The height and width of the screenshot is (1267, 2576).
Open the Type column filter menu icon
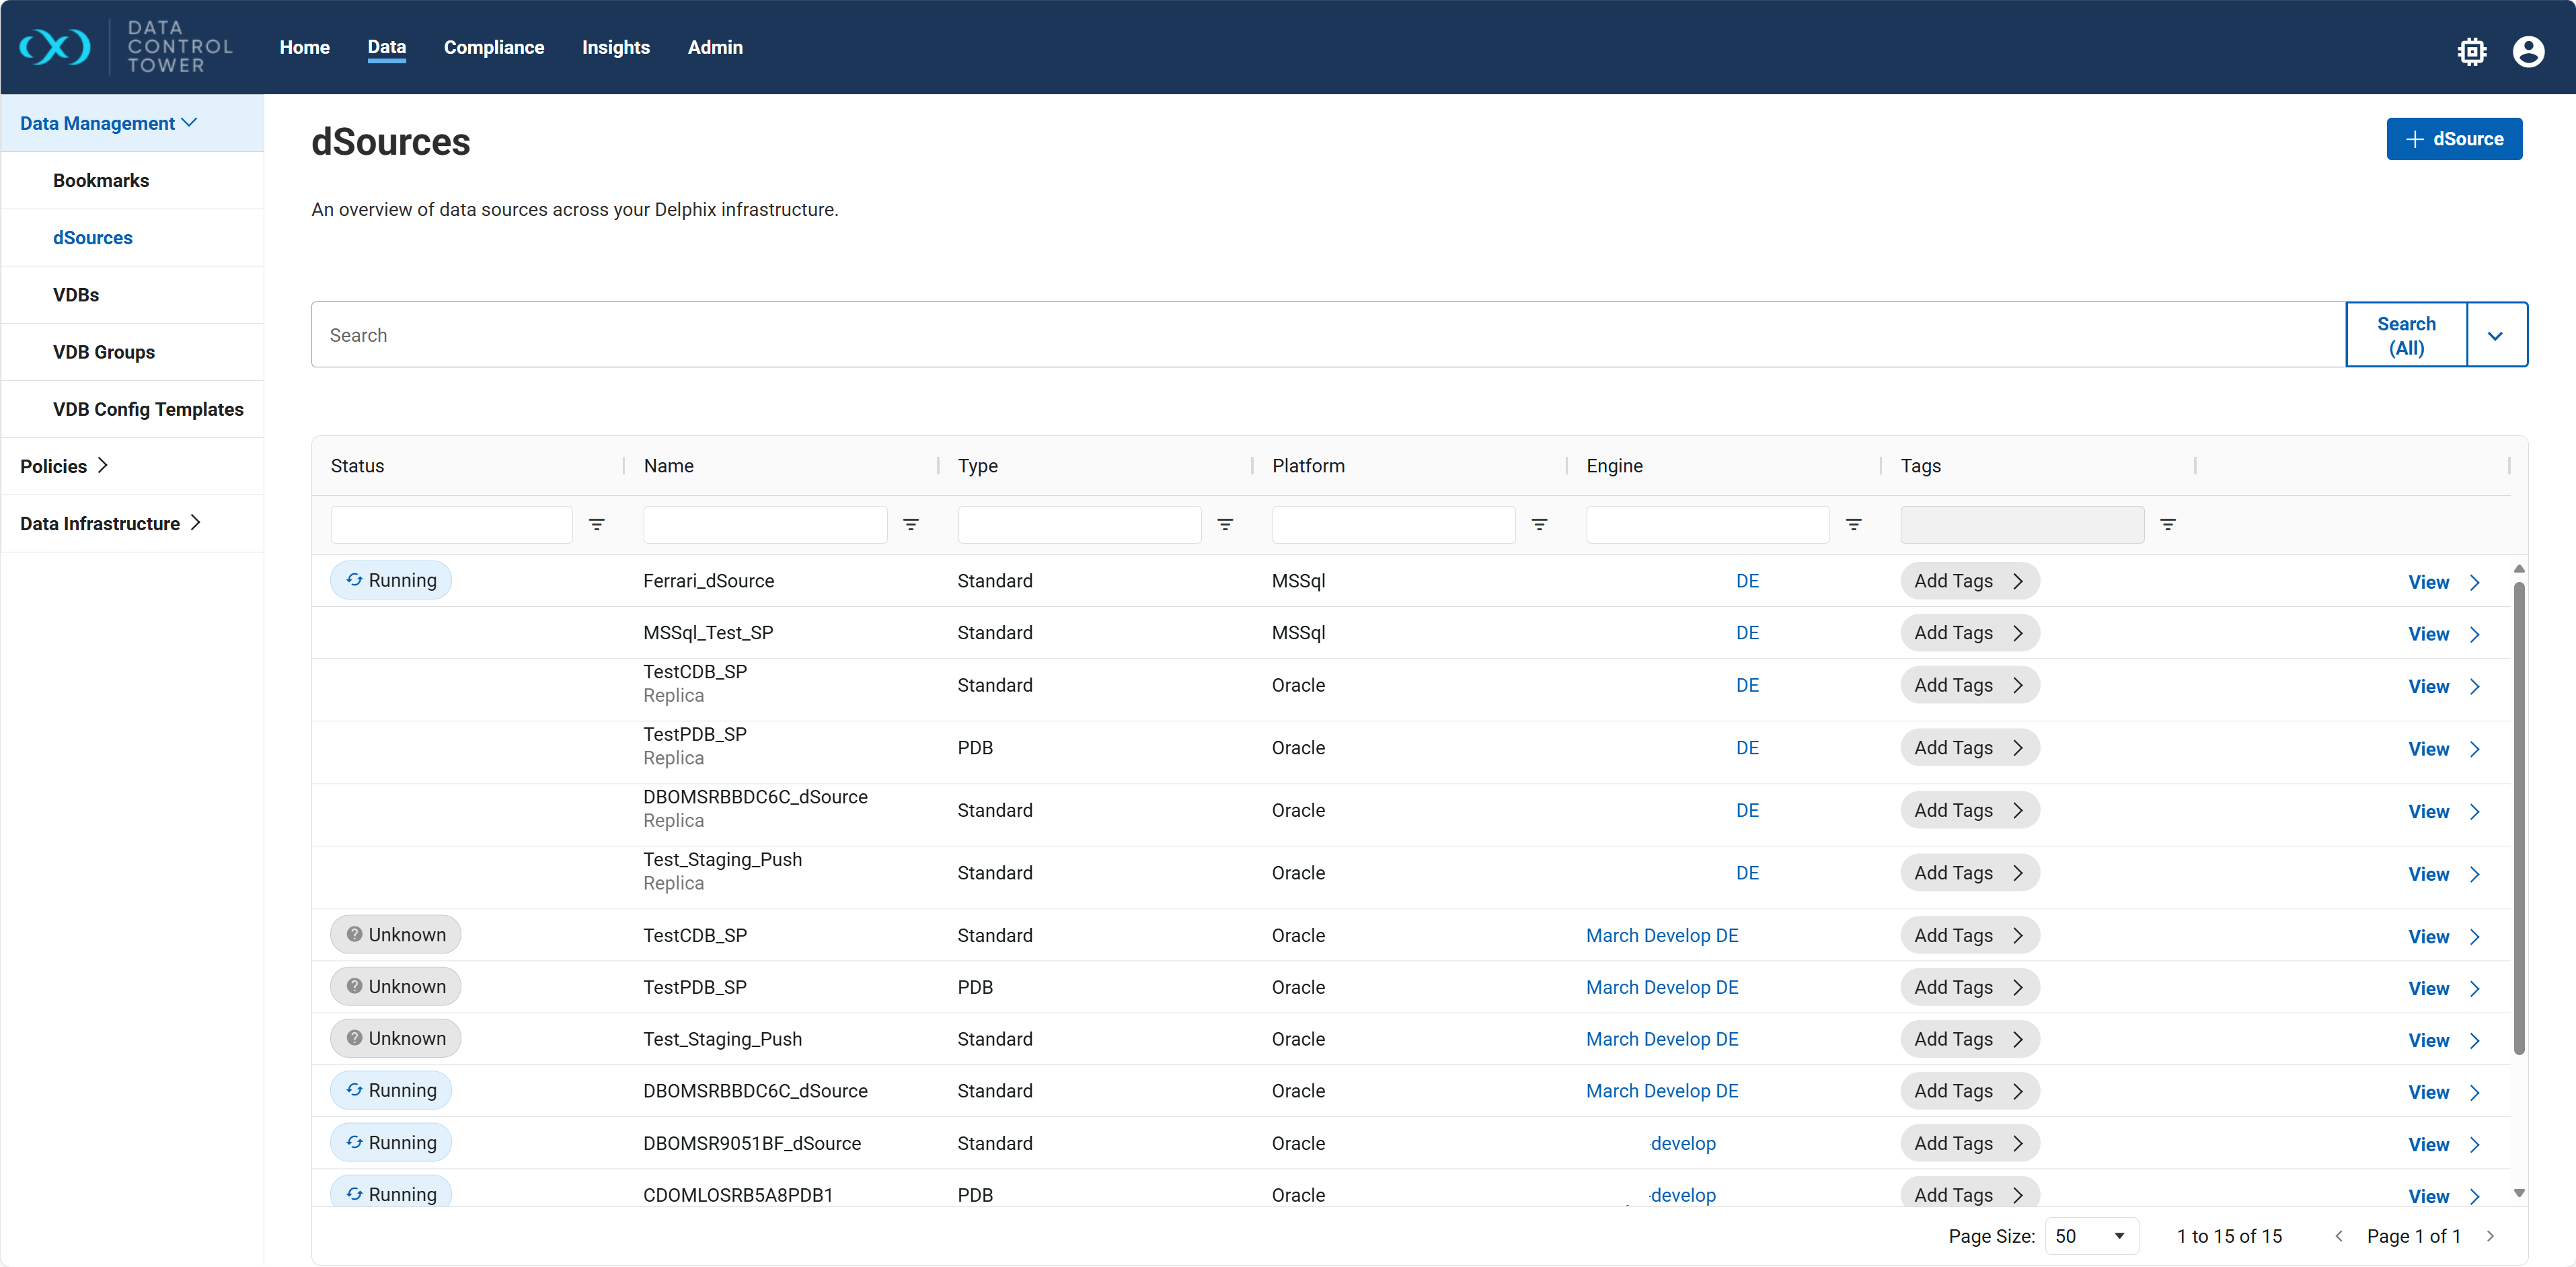point(1225,524)
